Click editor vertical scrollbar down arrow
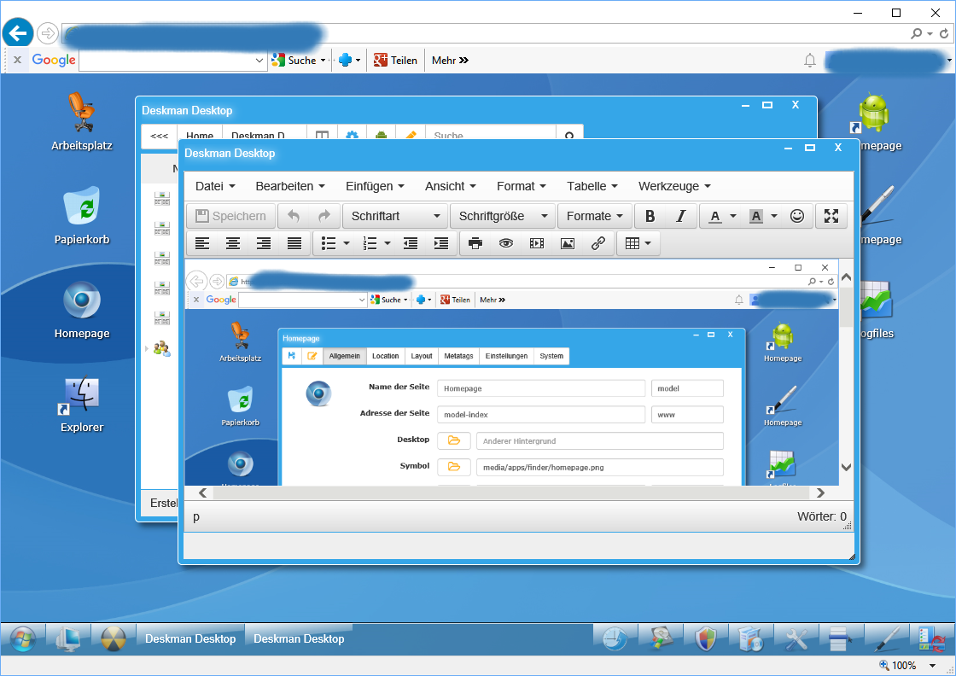This screenshot has height=676, width=956. pos(846,467)
